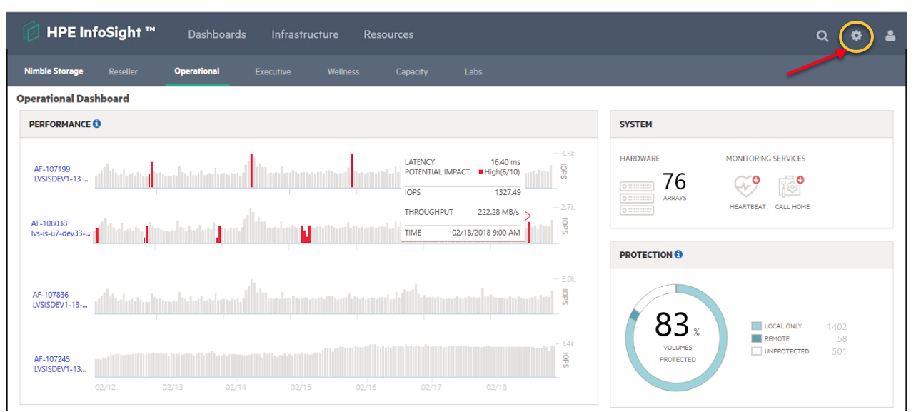916x412 pixels.
Task: Click the hardware arrays server icon
Action: click(637, 198)
